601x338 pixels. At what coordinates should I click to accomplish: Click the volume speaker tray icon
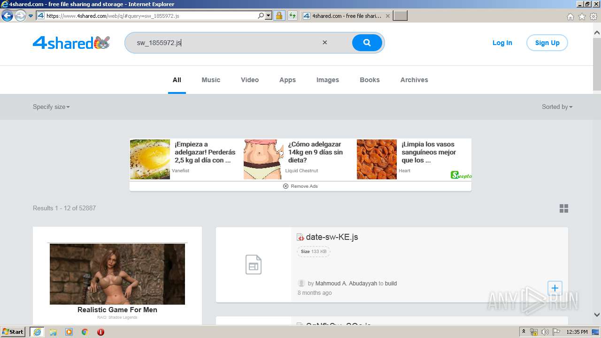(545, 332)
